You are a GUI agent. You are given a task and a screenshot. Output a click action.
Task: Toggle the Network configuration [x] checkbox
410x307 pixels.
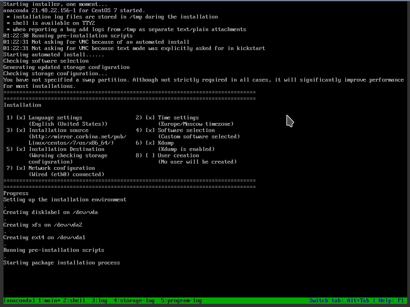point(21,168)
